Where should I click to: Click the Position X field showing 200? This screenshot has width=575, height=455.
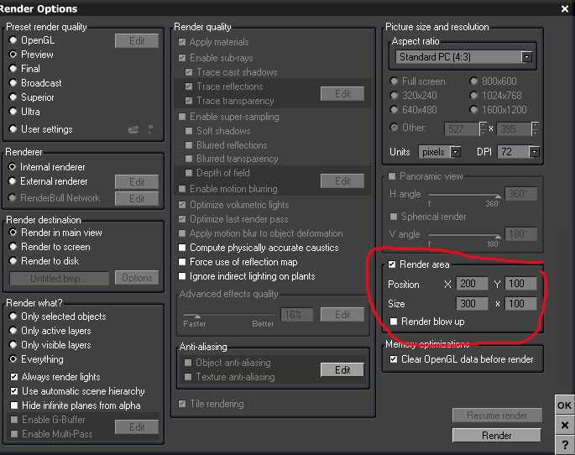(472, 284)
